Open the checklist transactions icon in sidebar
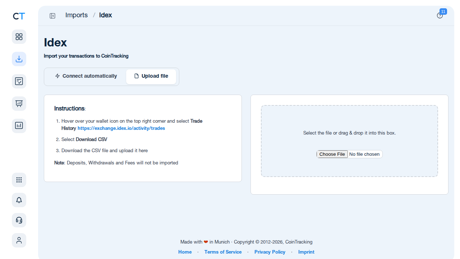The image size is (460, 259). pos(19,81)
